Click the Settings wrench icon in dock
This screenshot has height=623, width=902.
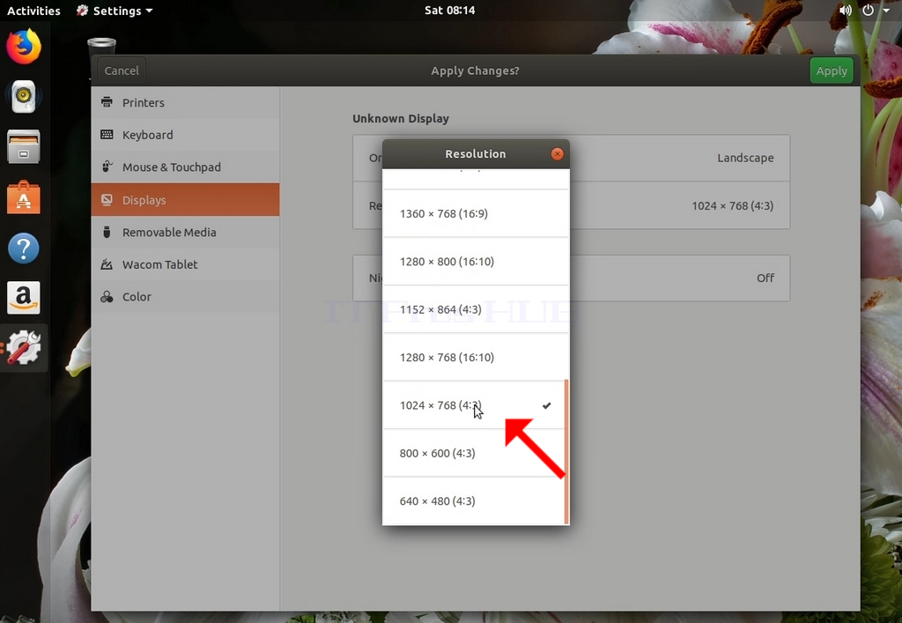coord(24,347)
